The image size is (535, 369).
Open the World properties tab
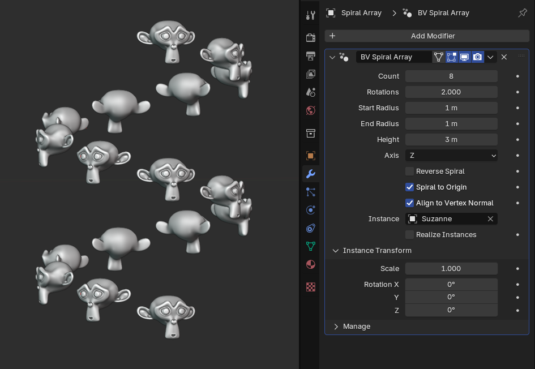coord(310,110)
